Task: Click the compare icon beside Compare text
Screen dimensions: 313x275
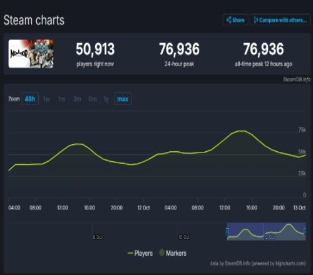Action: click(x=256, y=20)
